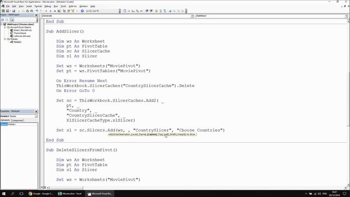Open the Run menu
The width and height of the screenshot is (350, 197).
56,6
